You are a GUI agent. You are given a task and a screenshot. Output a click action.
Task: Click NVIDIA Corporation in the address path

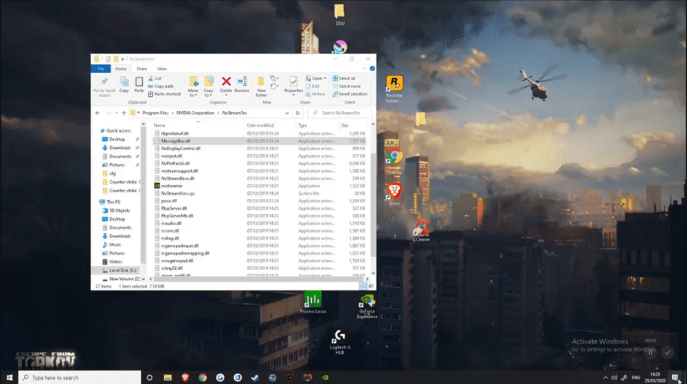click(195, 113)
